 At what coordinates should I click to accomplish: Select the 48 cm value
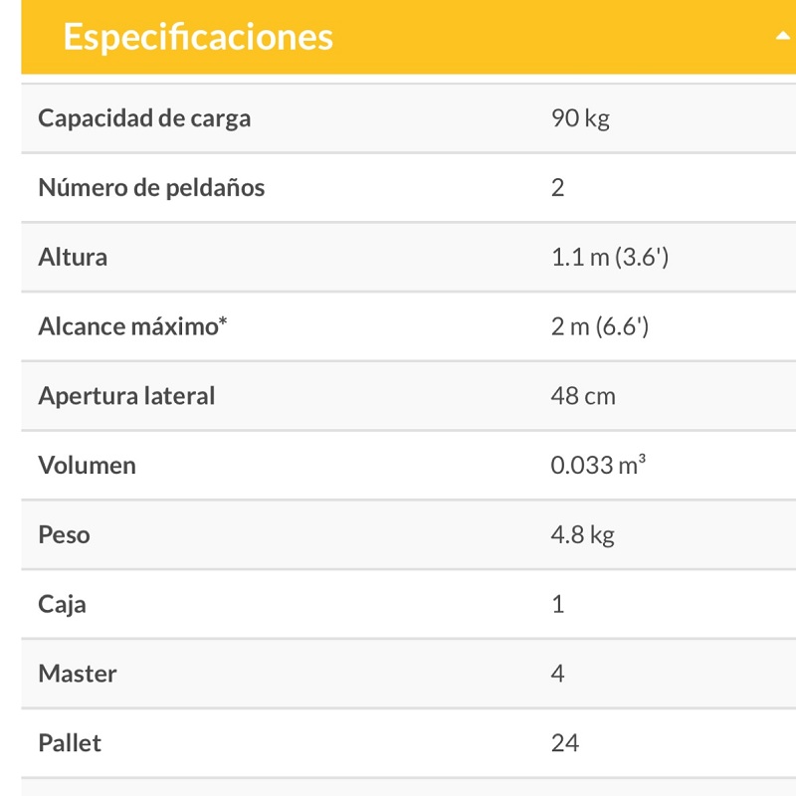[x=583, y=396]
